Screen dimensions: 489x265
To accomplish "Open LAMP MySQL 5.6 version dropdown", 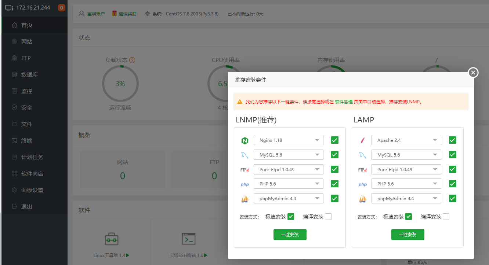I will point(406,155).
